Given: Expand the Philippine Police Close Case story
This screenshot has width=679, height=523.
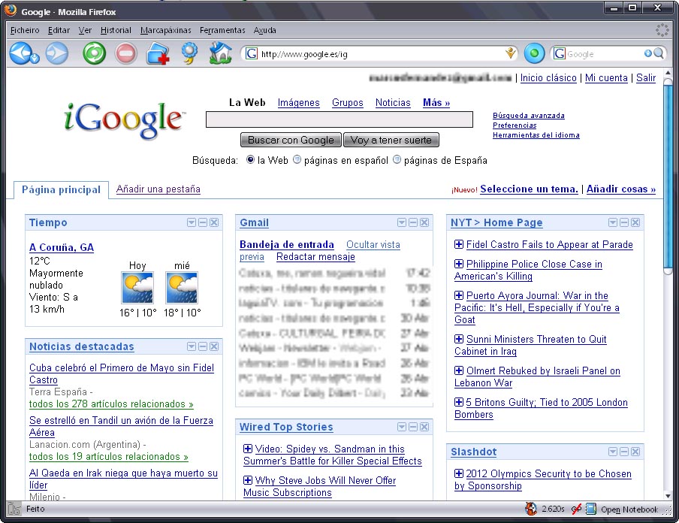Looking at the screenshot, I should click(459, 264).
